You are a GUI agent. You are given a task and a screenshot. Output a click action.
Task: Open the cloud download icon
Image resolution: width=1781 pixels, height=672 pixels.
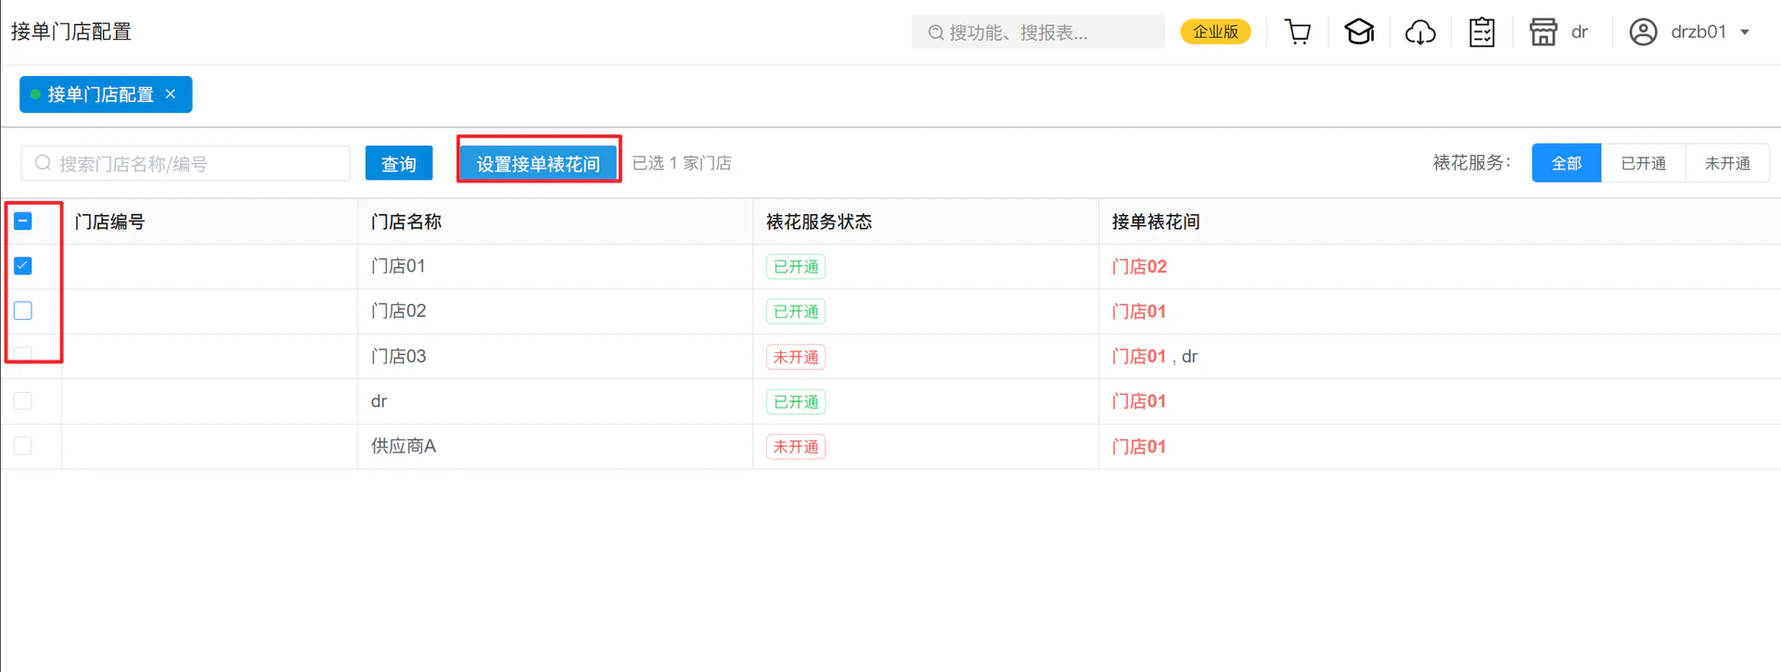tap(1420, 32)
